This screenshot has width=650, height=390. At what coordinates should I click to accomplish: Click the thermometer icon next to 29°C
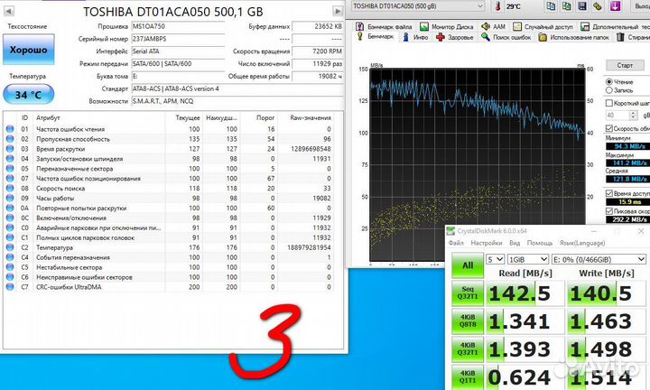(497, 6)
